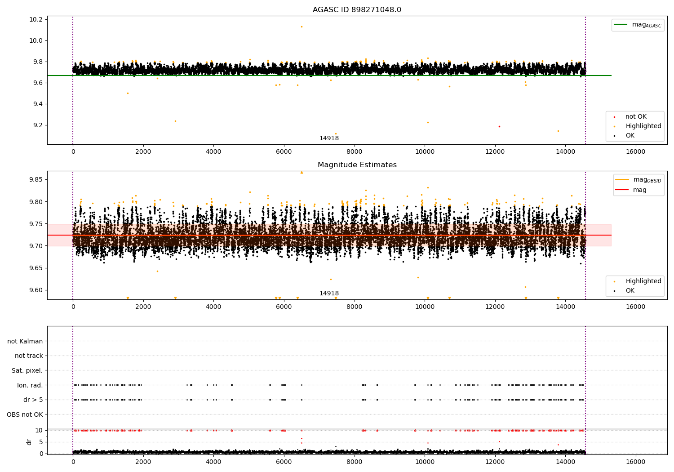This screenshot has height=472, width=674.
Task: Click the 'OK' legend entry in Magnitude Estimates plot
Action: [630, 291]
